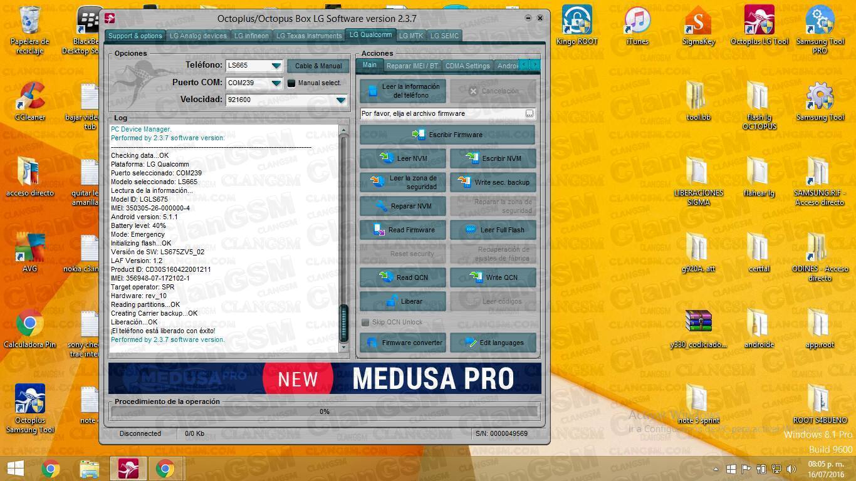
Task: Open the app.root folder
Action: (x=820, y=329)
